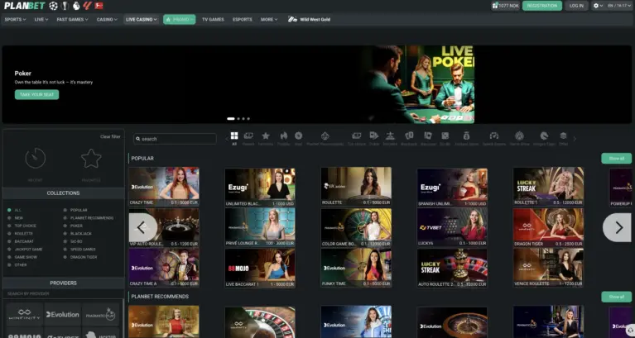Viewport: 635px width, 338px height.
Task: Open the ESPORTS menu item
Action: 243,19
